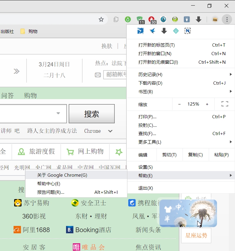Click the 邮箱帐号 input field
The width and height of the screenshot is (235, 251).
tap(115, 75)
